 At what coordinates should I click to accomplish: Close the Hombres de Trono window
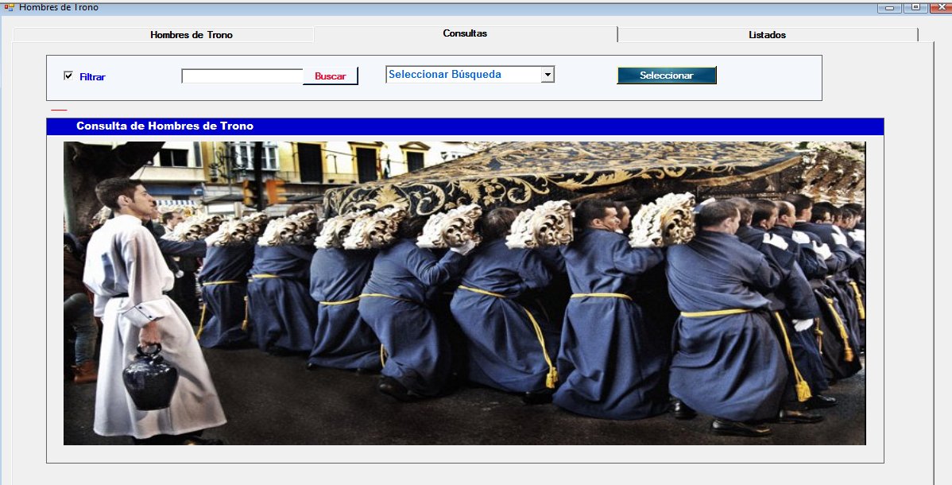click(941, 7)
